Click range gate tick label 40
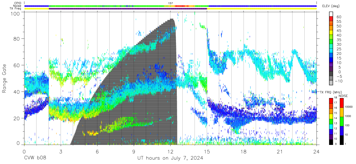Image resolution: width=356 pixels, height=164 pixels. (17, 92)
